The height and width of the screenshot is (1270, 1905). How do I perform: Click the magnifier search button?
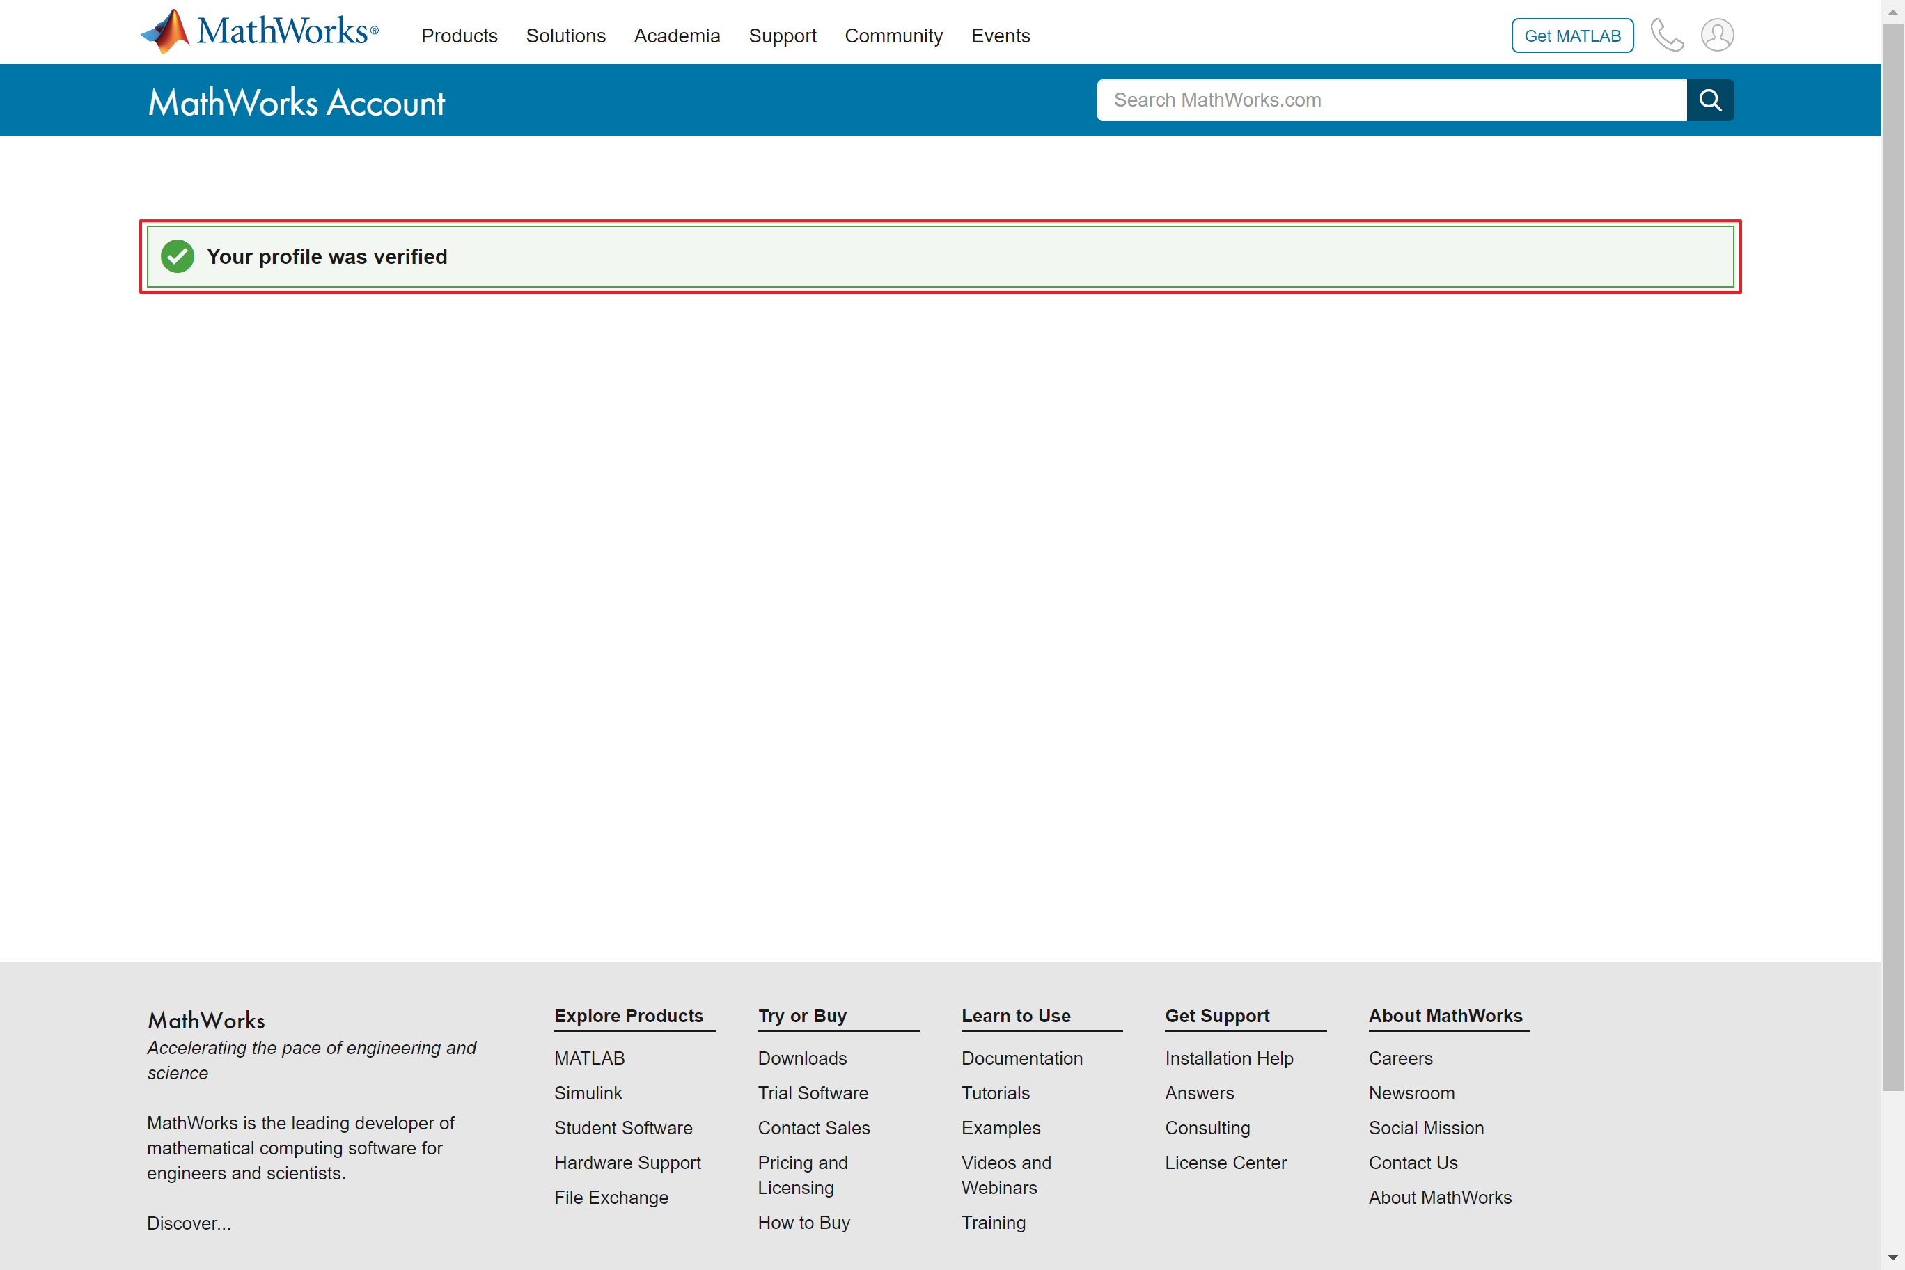point(1710,100)
